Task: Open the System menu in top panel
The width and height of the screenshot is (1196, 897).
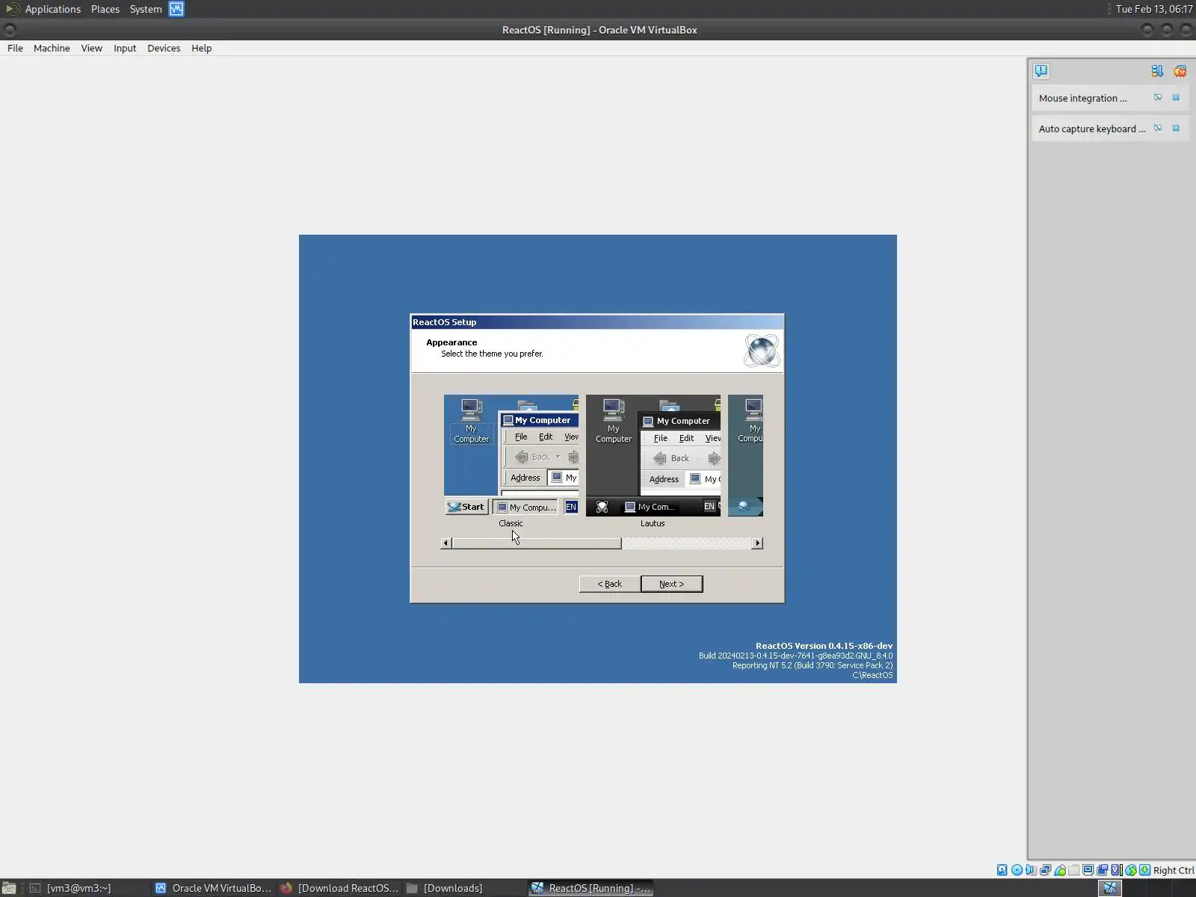Action: [x=146, y=9]
